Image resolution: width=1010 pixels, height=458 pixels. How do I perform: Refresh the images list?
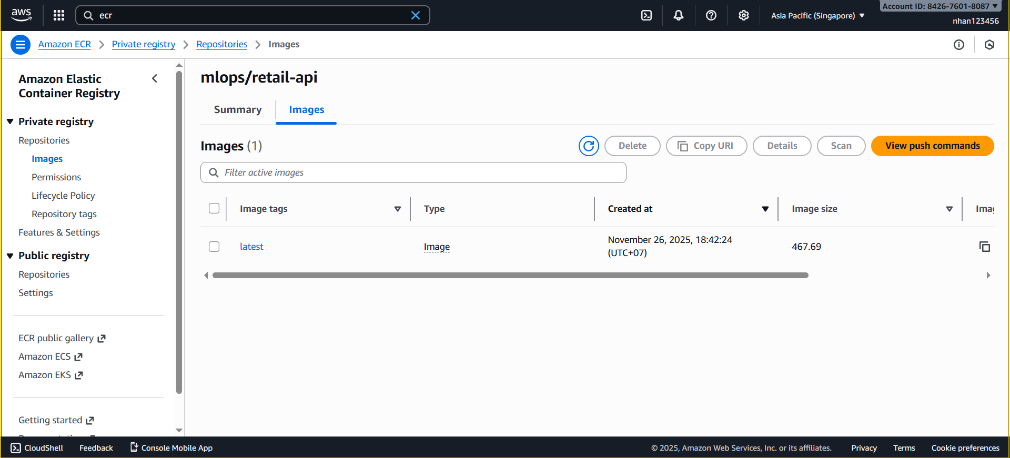[x=589, y=146]
